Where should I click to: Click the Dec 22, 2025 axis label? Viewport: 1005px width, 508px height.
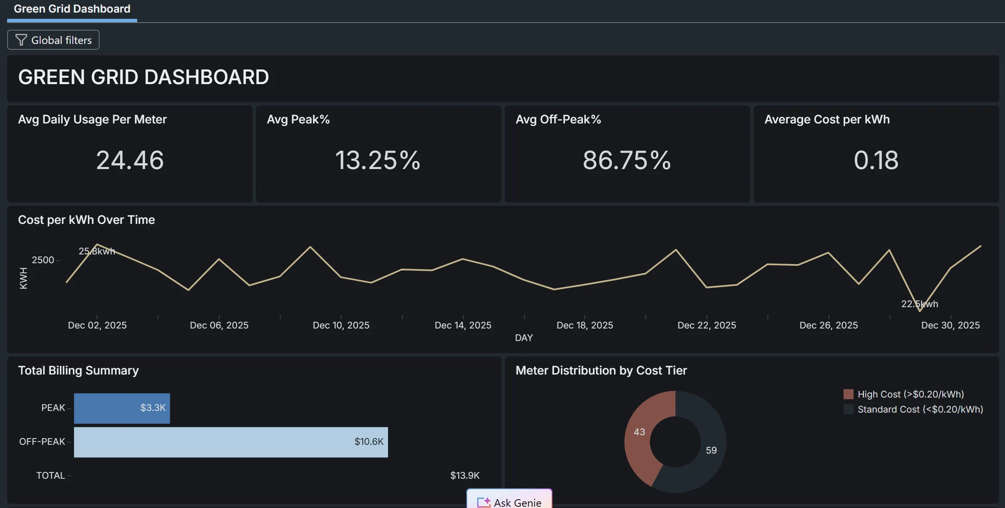(707, 325)
